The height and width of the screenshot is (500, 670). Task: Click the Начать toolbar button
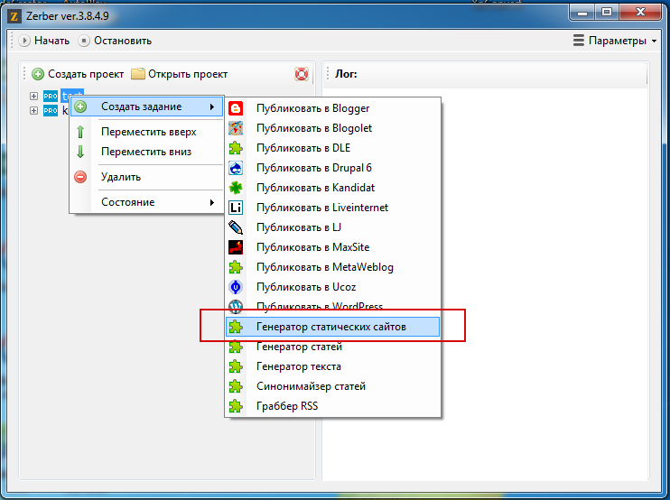[x=44, y=41]
